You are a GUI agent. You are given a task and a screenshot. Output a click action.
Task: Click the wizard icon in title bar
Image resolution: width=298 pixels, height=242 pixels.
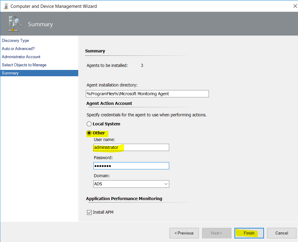point(6,6)
